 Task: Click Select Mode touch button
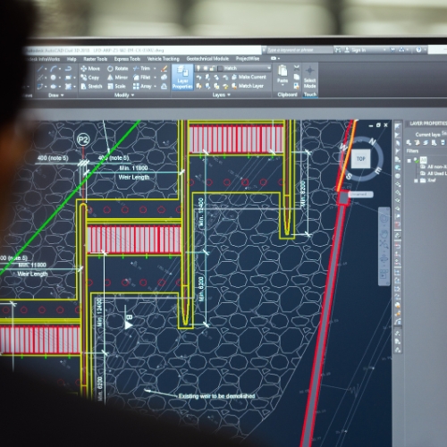click(309, 77)
